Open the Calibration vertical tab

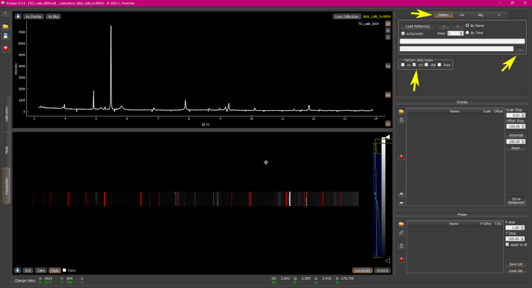pos(6,114)
